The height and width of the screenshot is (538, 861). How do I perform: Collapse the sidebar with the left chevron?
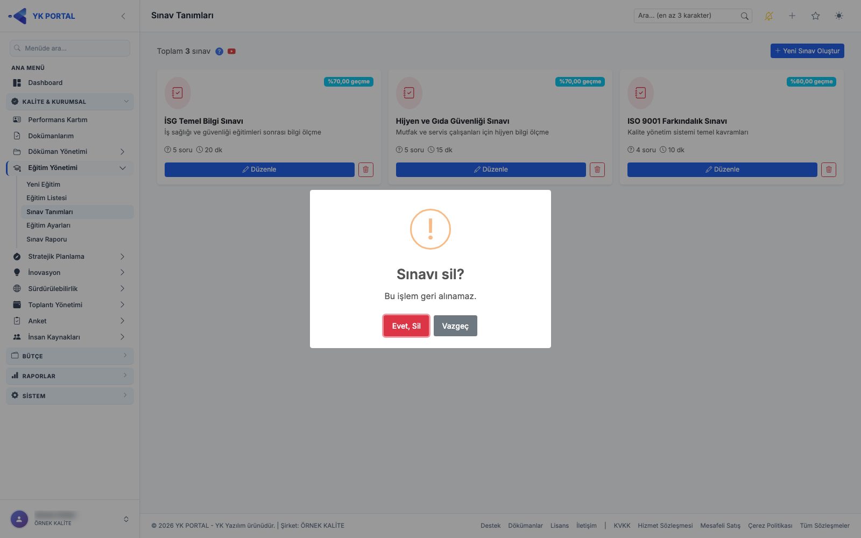[x=123, y=16]
